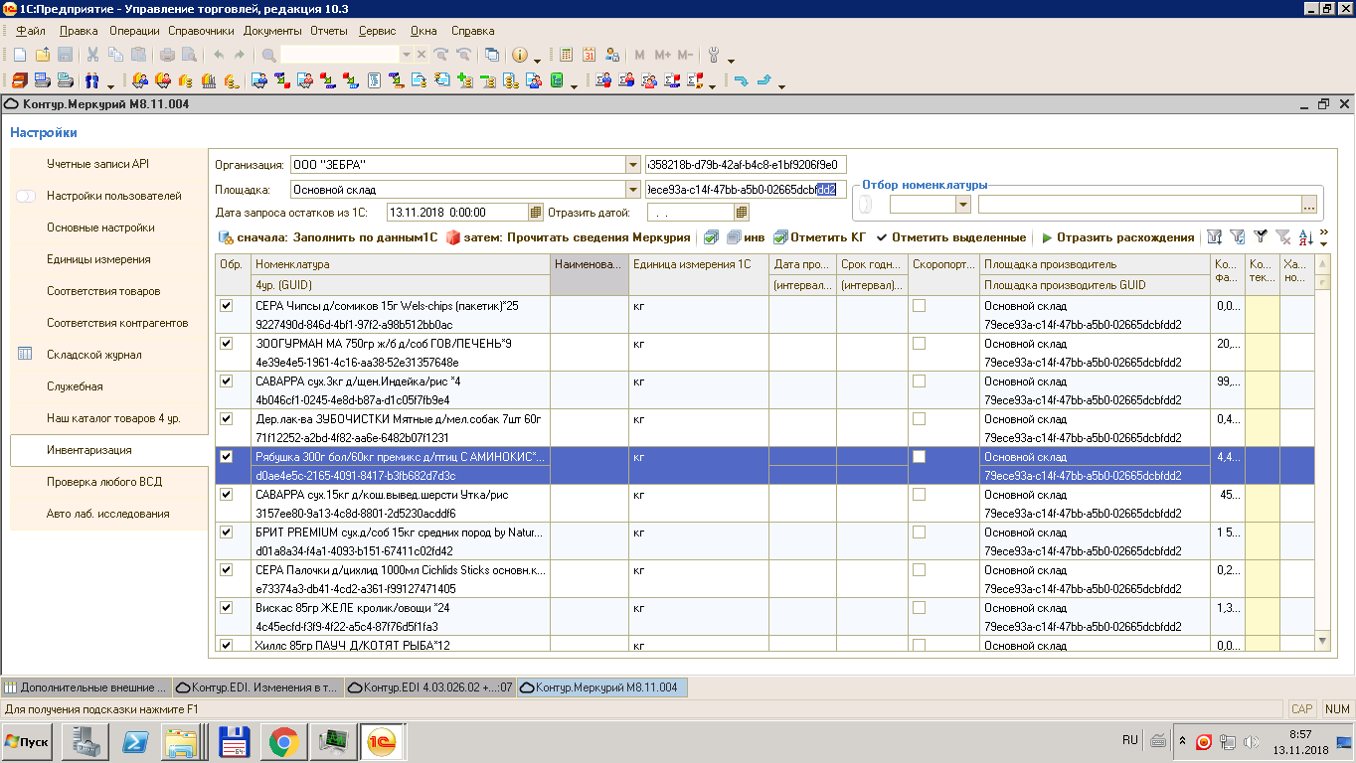Click the light-blue up arrow toolbar icon
1356x763 pixels.
pos(764,80)
